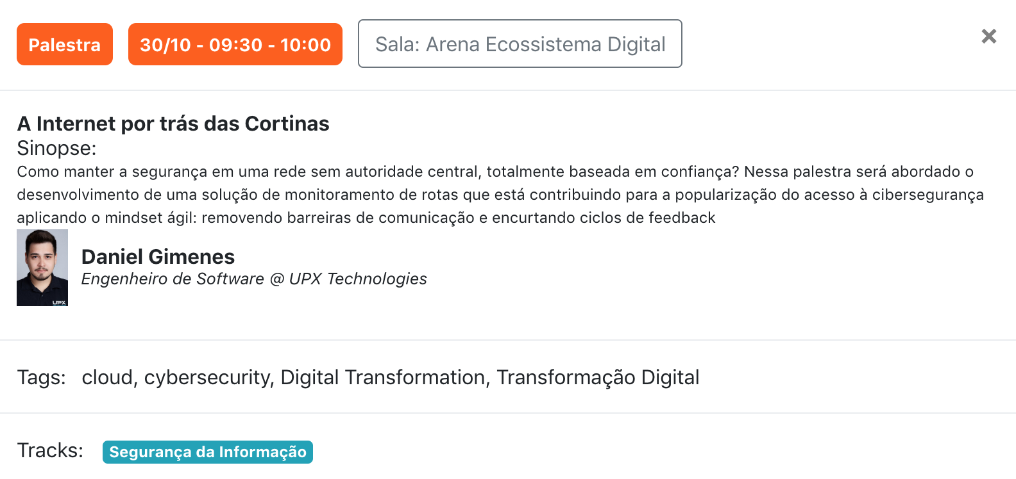Select the Segurança da Informação track tag
This screenshot has width=1016, height=479.
(x=208, y=451)
